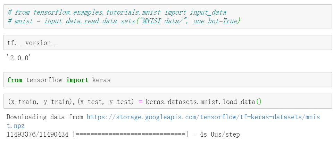
Task: Focus the tf.__version__ code cell
Action: click(167, 43)
